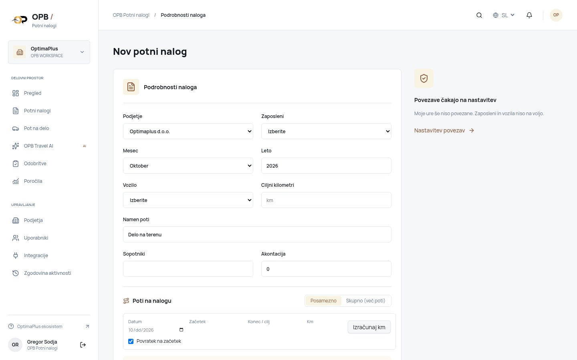Click into the Sopotniki field
The width and height of the screenshot is (577, 360).
coord(188,269)
